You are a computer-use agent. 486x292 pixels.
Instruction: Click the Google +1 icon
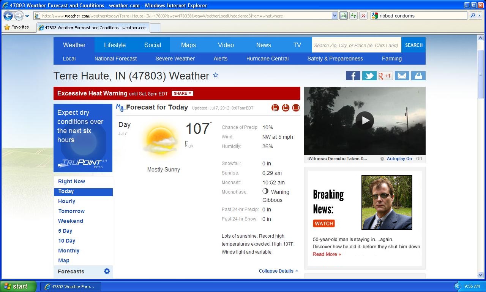(385, 76)
